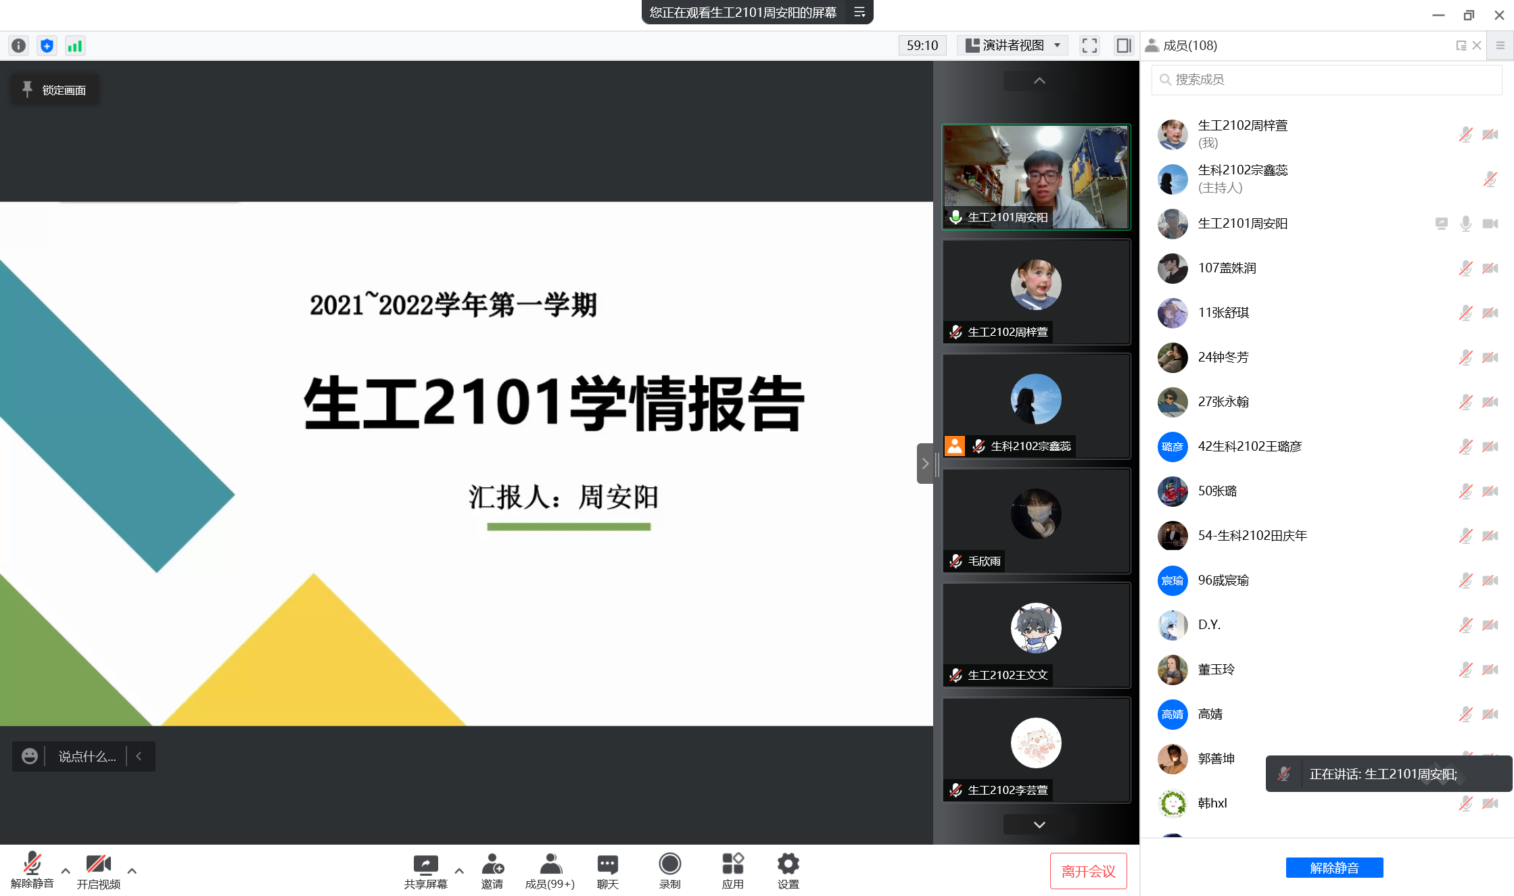Screen dimensions: 1514x896
Task: Enter fullscreen mode
Action: 1089,45
